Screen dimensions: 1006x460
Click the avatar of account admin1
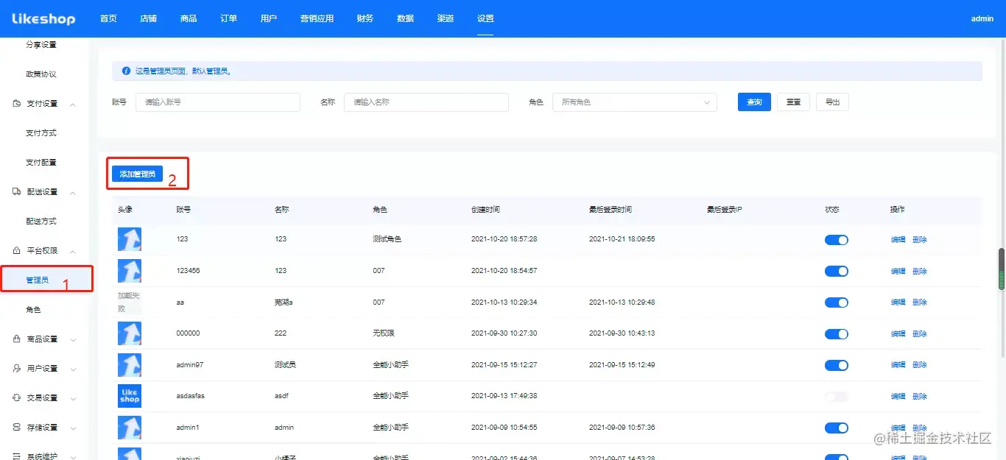click(130, 428)
